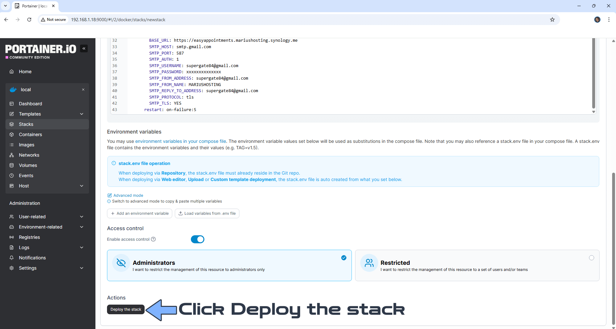Reload the page using the browser refresh icon
616x329 pixels.
[x=29, y=20]
